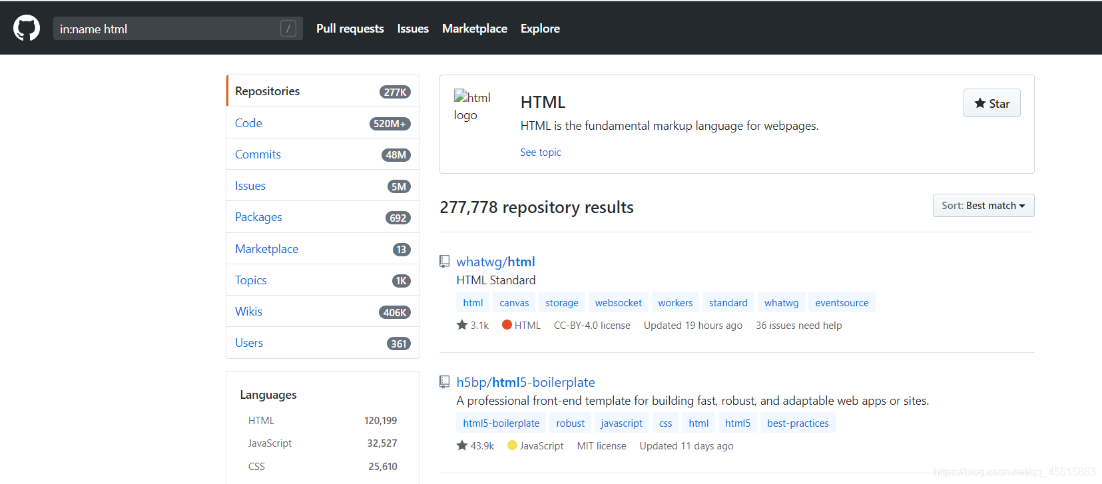Screen dimensions: 1102x484
Task: Show Topics results
Action: coord(323,280)
